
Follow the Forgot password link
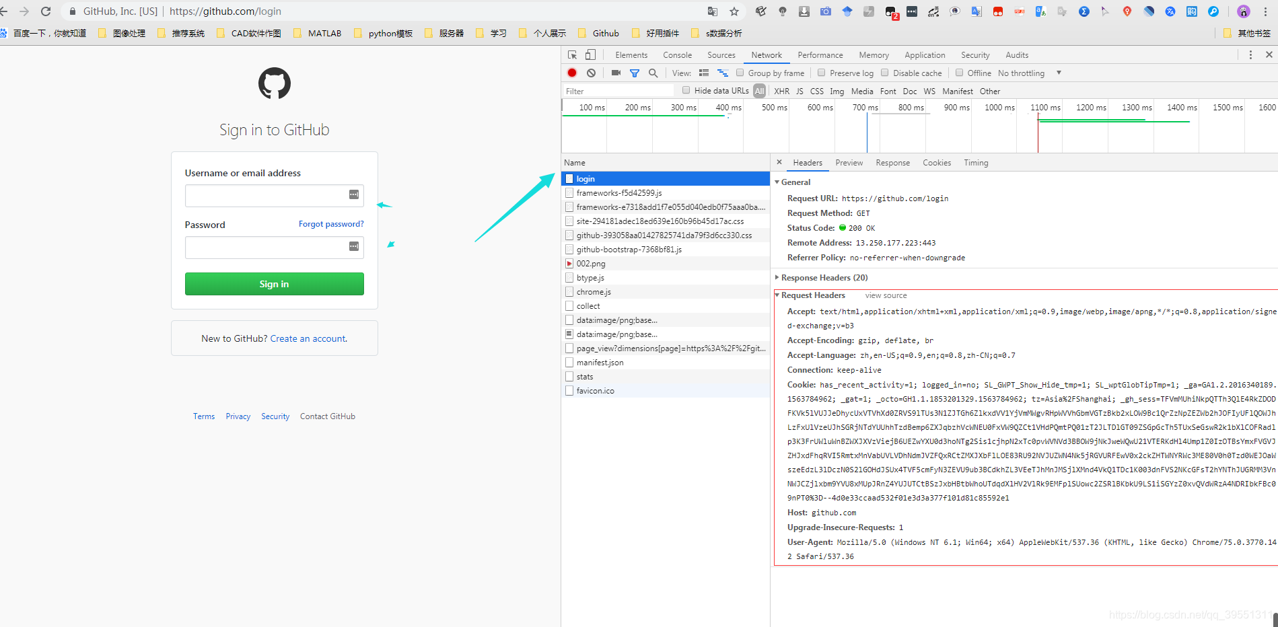click(331, 224)
